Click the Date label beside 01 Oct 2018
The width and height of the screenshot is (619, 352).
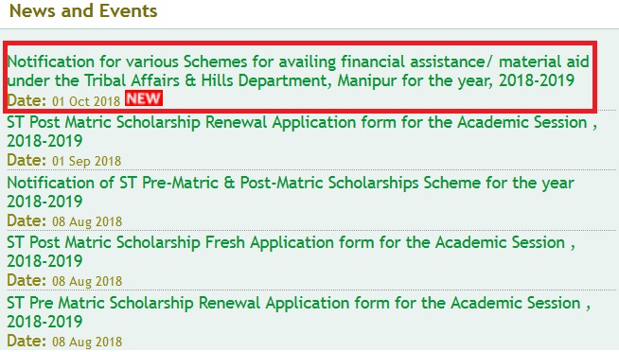(27, 100)
